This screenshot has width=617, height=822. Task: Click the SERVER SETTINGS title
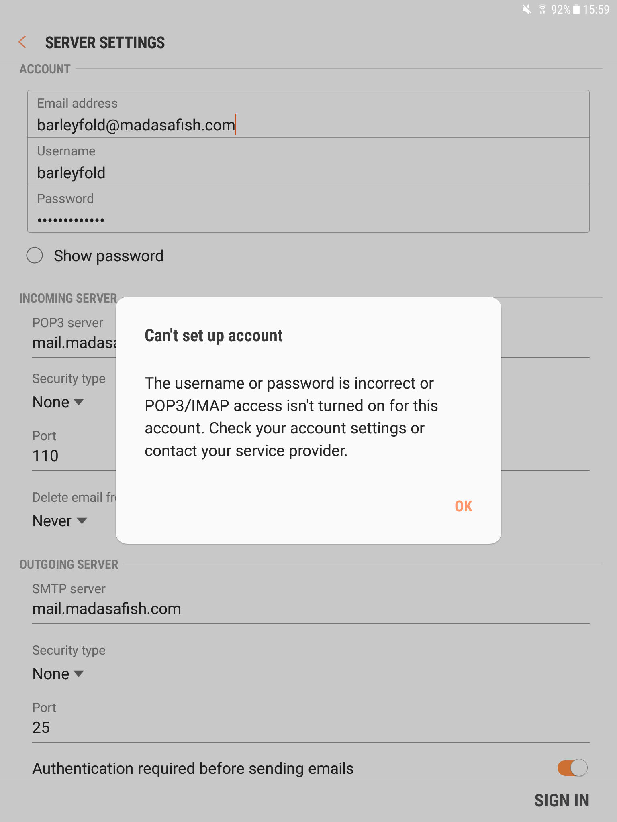[105, 42]
